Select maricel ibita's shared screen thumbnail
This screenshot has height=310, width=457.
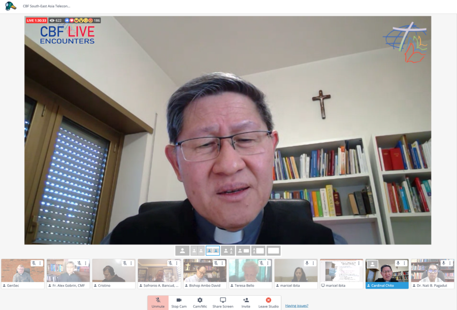tap(341, 271)
